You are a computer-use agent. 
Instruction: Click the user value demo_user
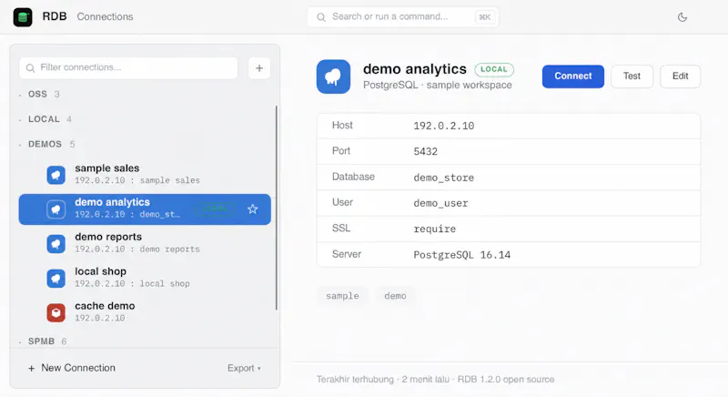click(x=440, y=203)
